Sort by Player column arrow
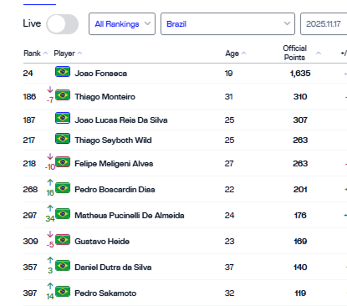Viewport: 347px width, 306px height. [80, 53]
